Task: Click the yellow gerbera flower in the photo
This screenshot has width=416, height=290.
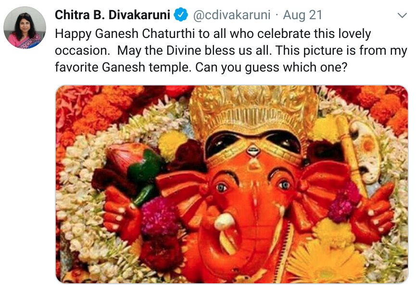Action: tap(327, 262)
